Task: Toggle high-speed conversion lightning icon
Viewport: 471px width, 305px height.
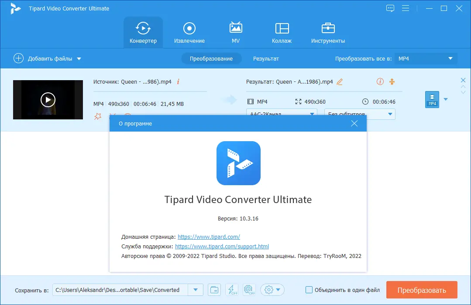Action: click(232, 290)
